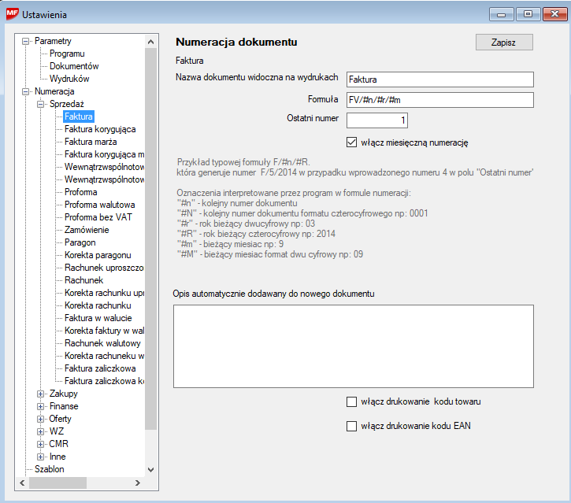The width and height of the screenshot is (571, 503).
Task: Open Wydruków under Parametry
Action: coord(69,79)
